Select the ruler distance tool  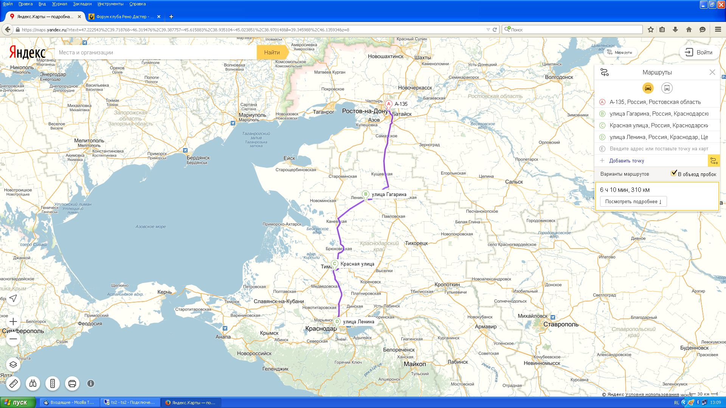point(13,383)
